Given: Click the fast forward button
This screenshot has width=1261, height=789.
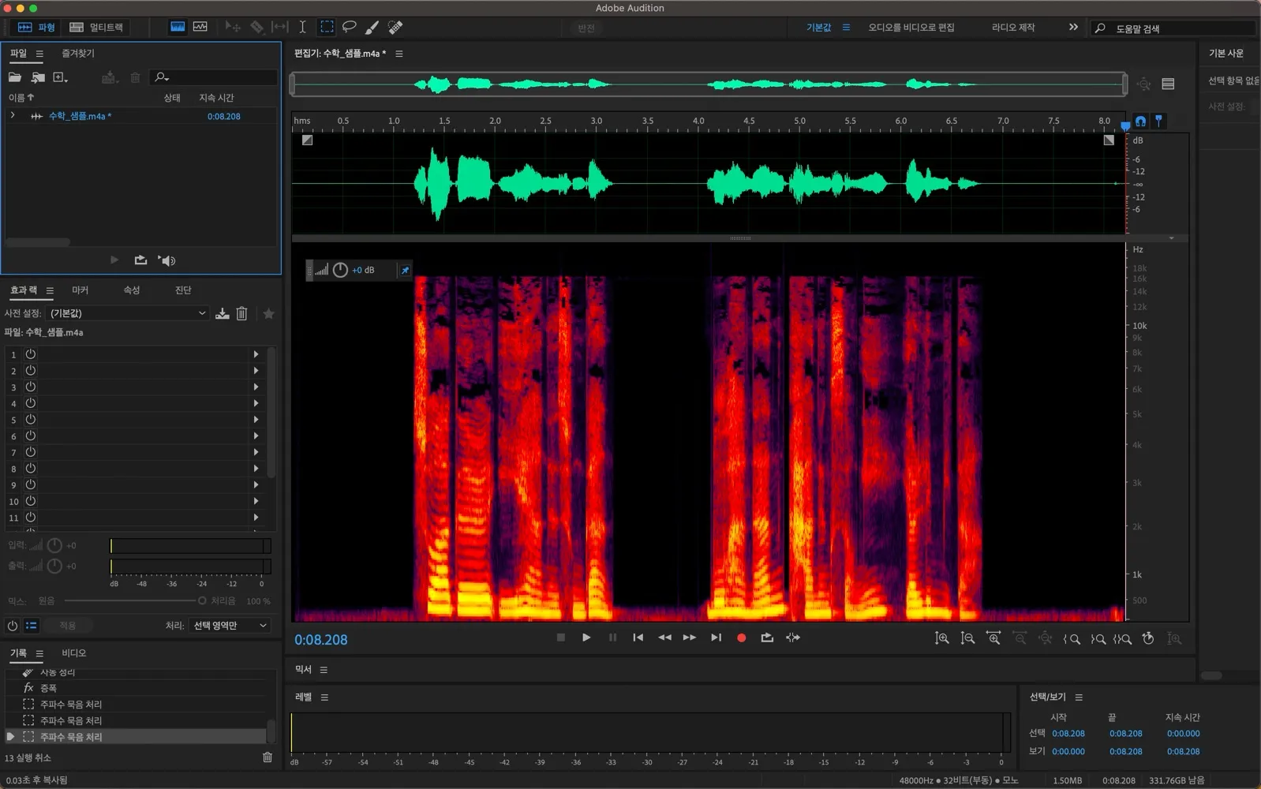Looking at the screenshot, I should click(690, 638).
